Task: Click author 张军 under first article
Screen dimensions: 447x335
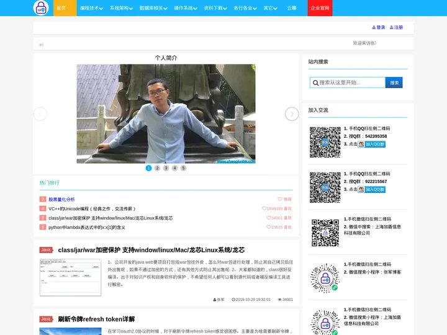Action: click(x=219, y=300)
